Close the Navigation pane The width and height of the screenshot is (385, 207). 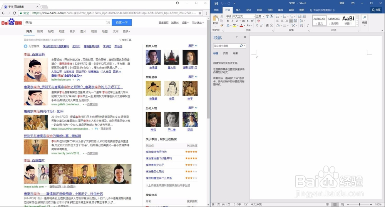[x=245, y=37]
